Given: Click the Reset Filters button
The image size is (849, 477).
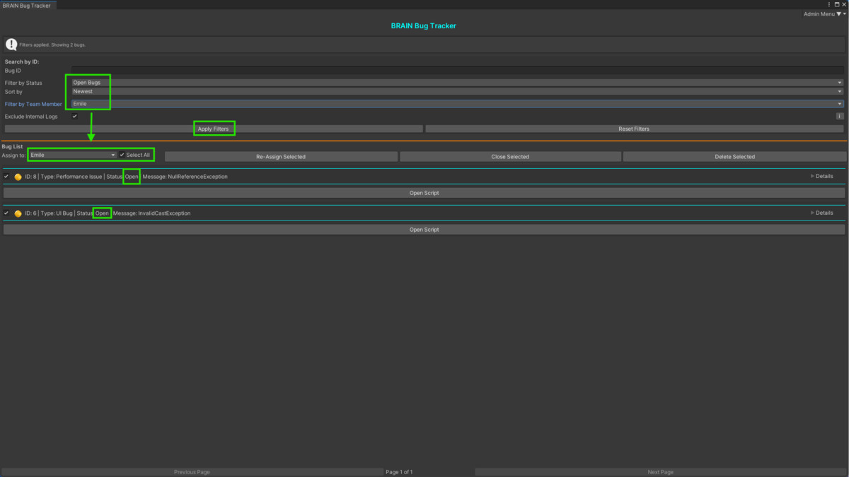Looking at the screenshot, I should (x=635, y=129).
